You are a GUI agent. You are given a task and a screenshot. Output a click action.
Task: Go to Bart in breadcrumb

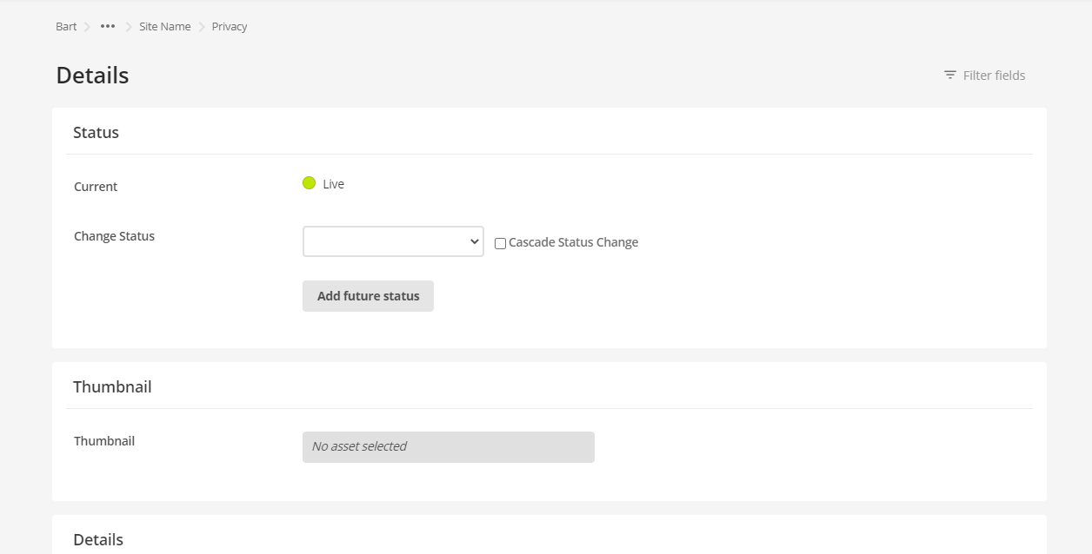[66, 26]
